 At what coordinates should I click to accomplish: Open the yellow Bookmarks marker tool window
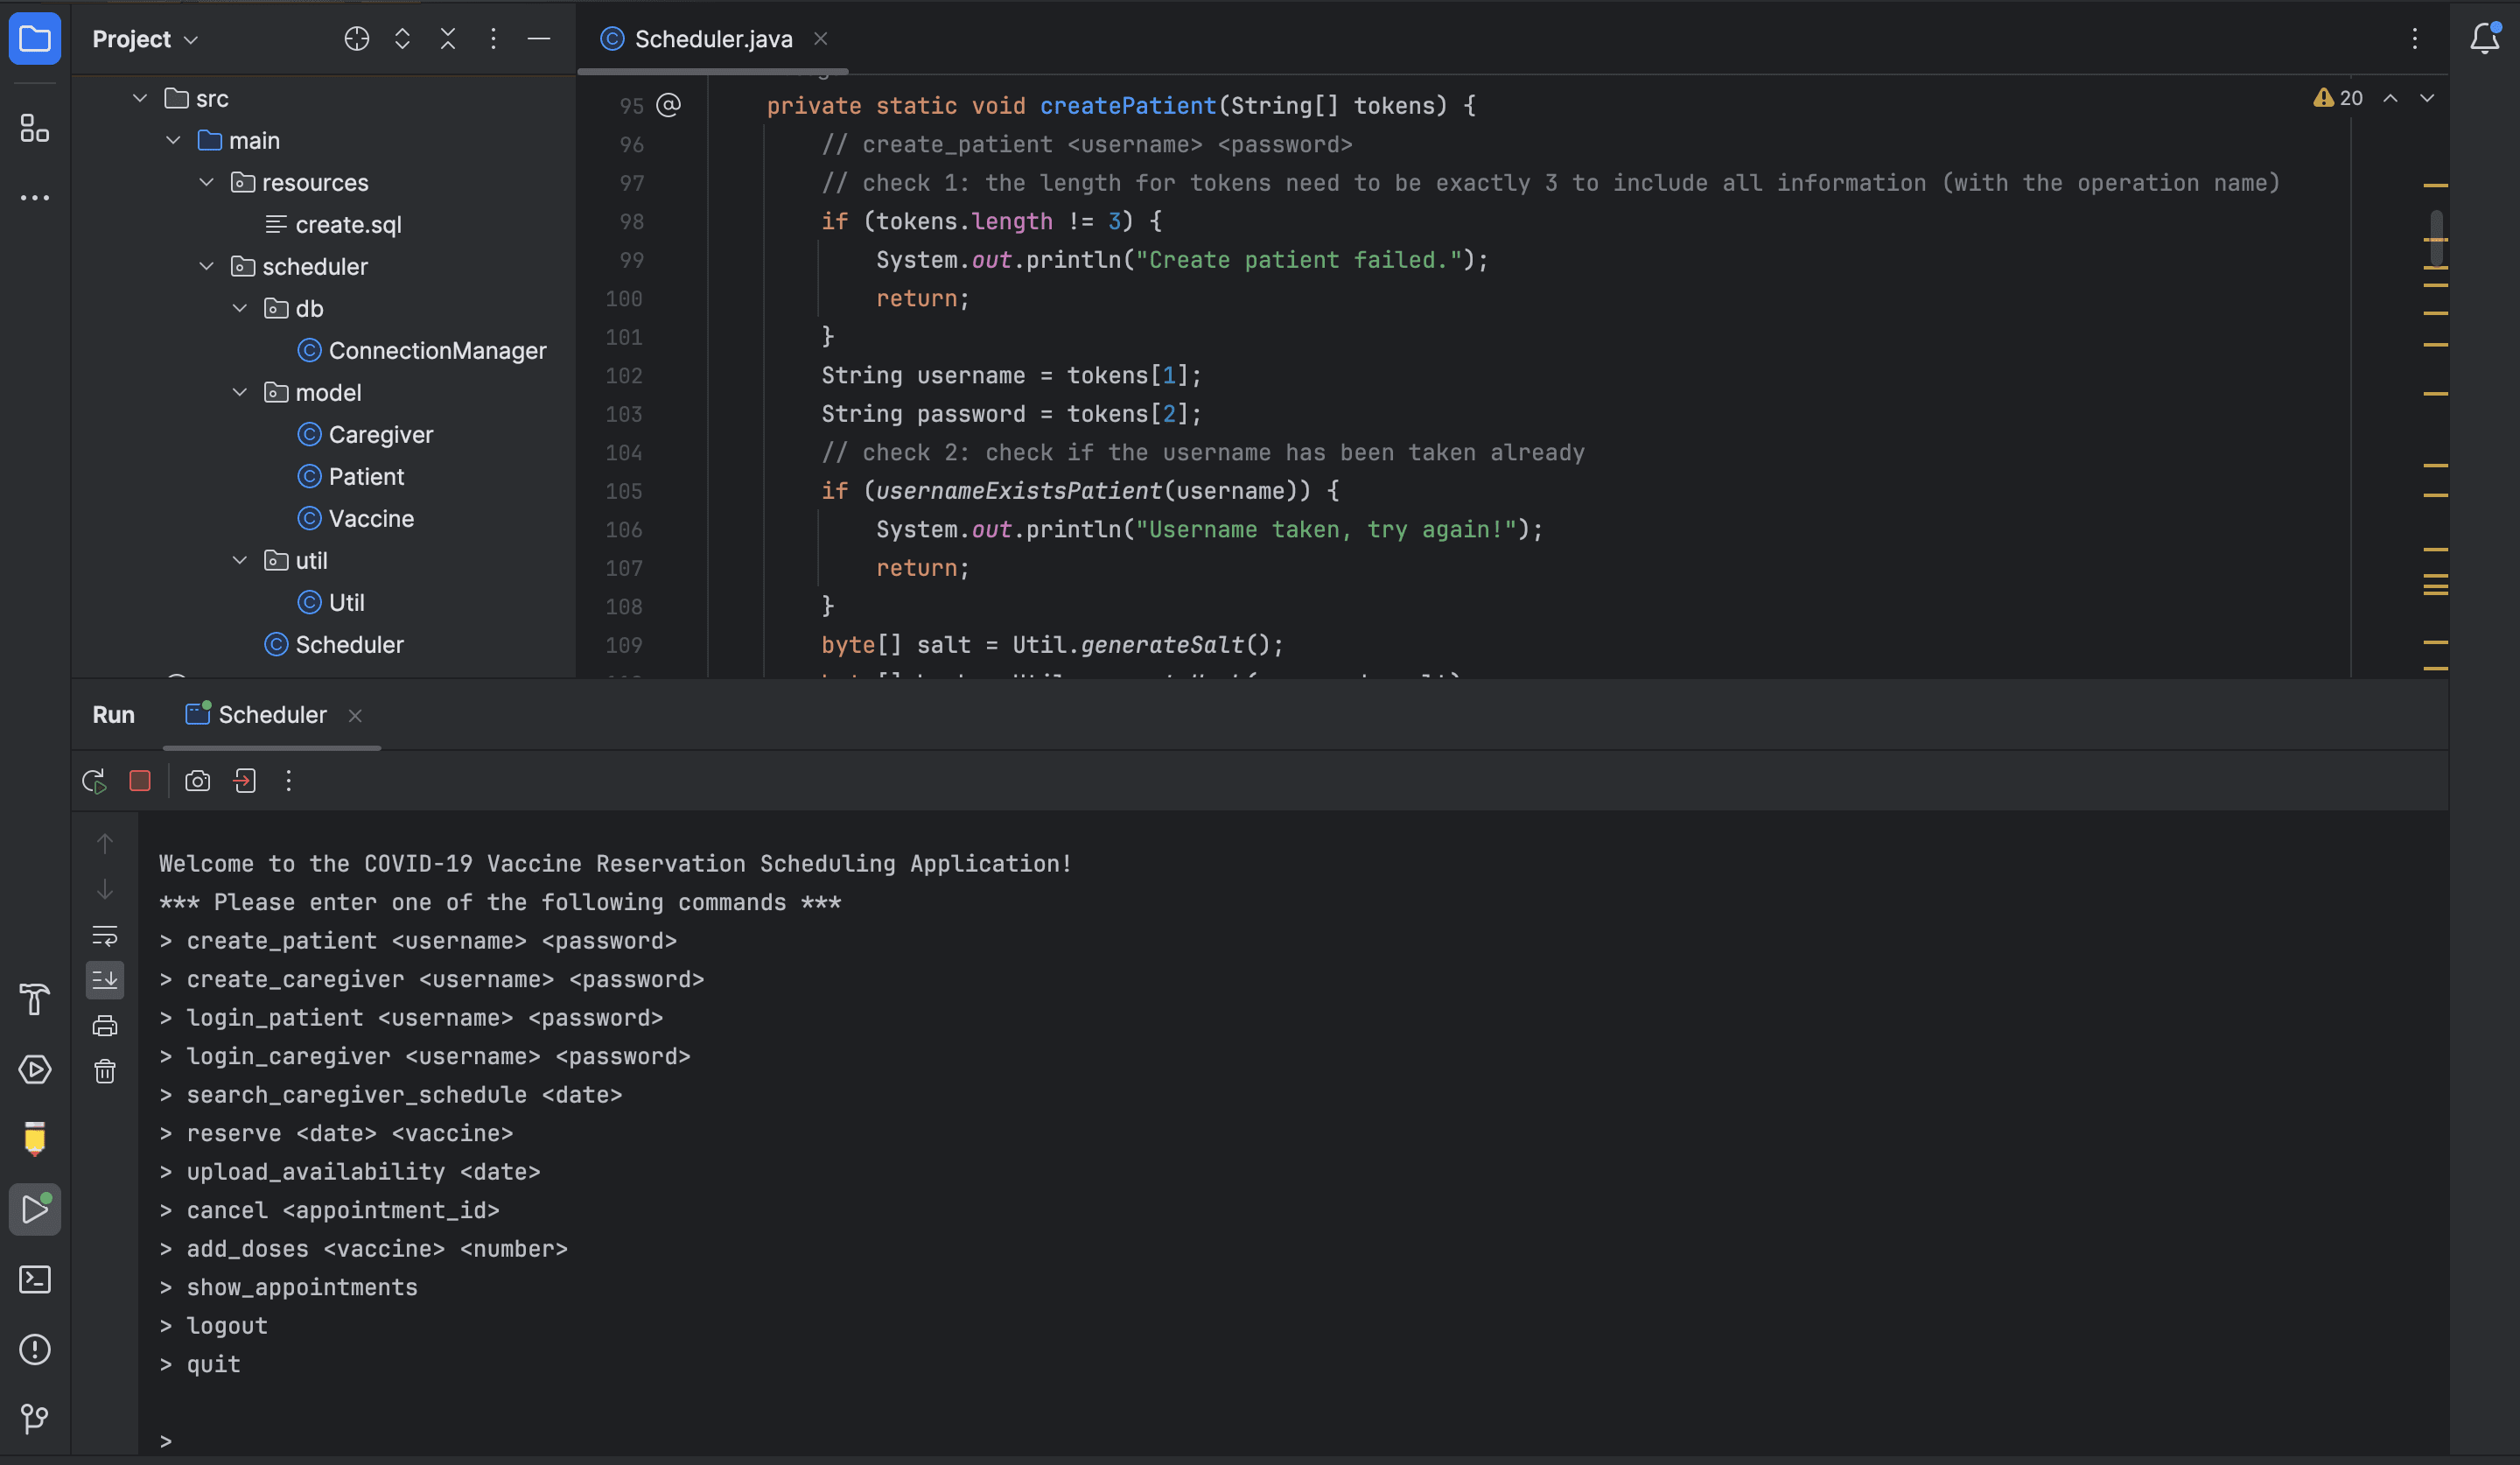[35, 1139]
